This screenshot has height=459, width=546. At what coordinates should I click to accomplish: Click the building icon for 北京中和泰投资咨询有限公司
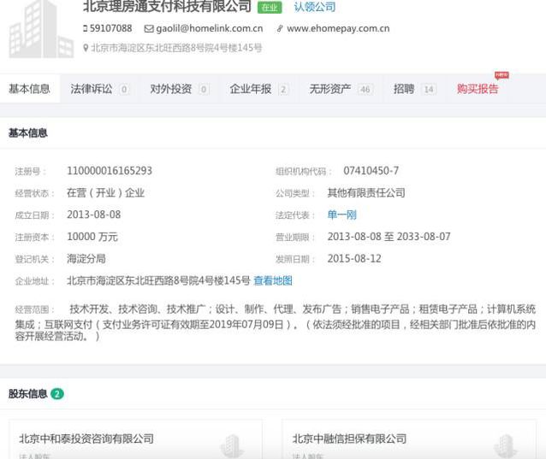click(232, 445)
